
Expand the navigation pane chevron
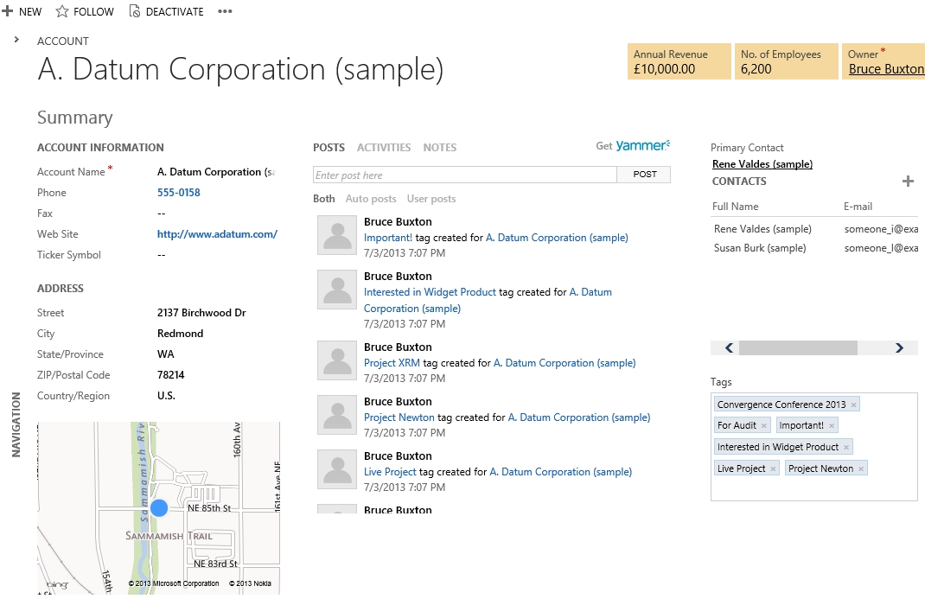16,40
